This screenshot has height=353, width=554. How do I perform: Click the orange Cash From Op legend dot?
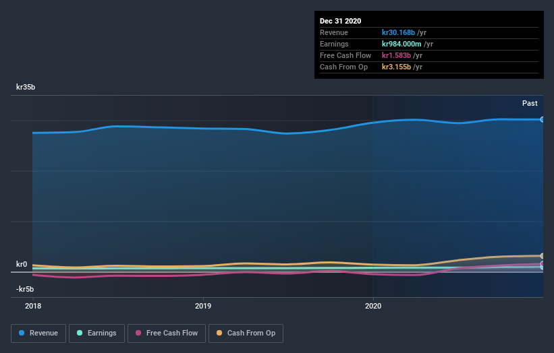tap(219, 333)
